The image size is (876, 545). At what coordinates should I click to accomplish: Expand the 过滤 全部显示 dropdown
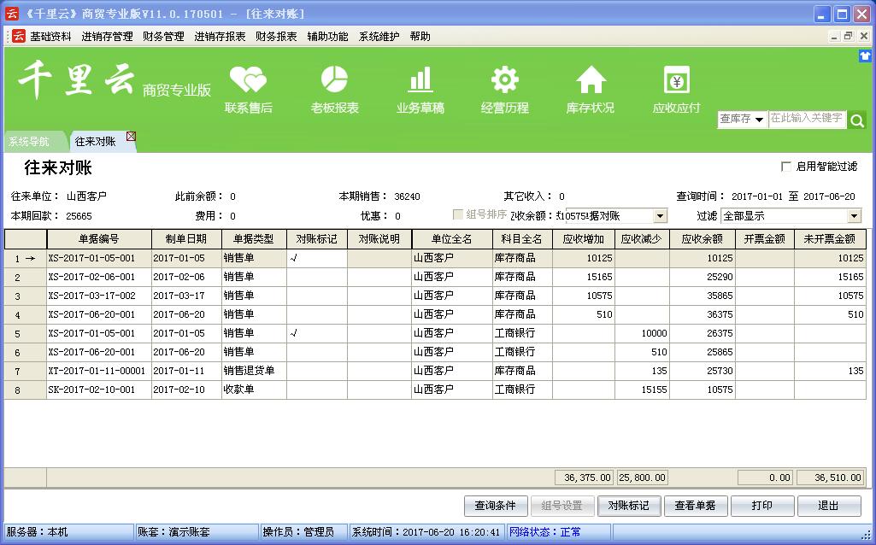[854, 216]
